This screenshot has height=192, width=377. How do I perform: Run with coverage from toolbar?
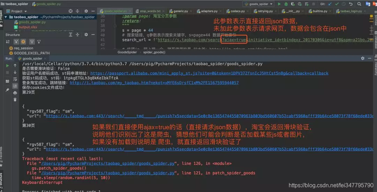pyautogui.click(x=293, y=4)
